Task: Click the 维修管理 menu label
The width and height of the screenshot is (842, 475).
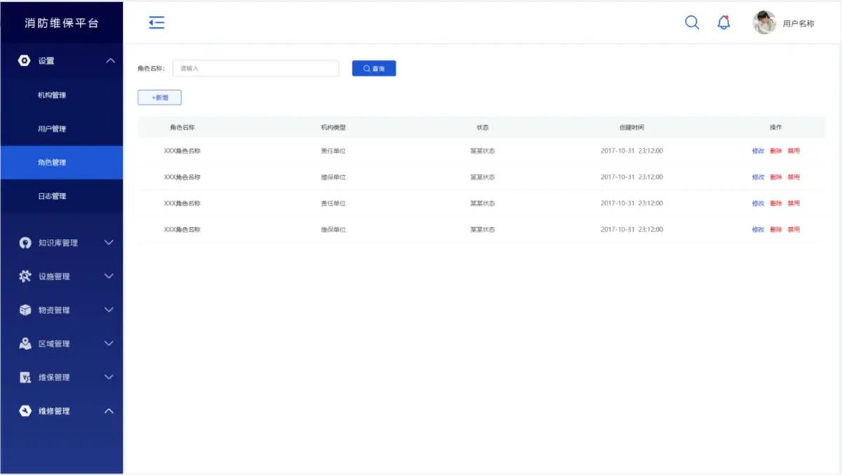Action: pos(54,411)
